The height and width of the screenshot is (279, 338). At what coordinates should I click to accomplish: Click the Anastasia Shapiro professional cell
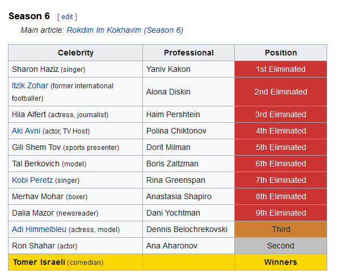click(x=189, y=196)
